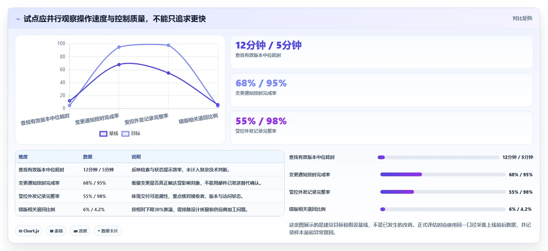Click the 查找有效版本中位耗时 progress bar
This screenshot has height=251, width=548.
click(x=438, y=157)
